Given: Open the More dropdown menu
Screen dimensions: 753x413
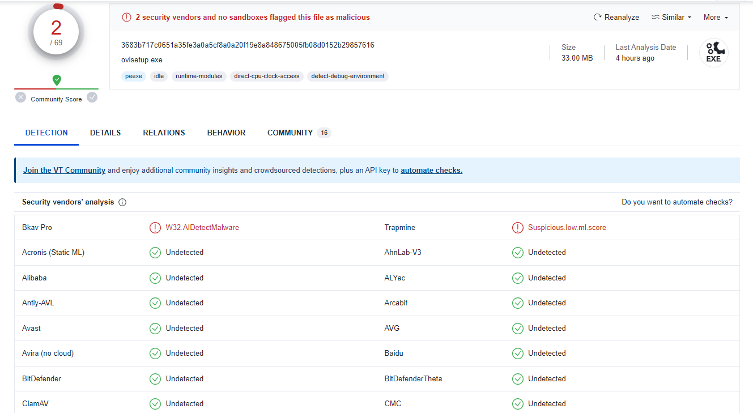Looking at the screenshot, I should point(716,18).
